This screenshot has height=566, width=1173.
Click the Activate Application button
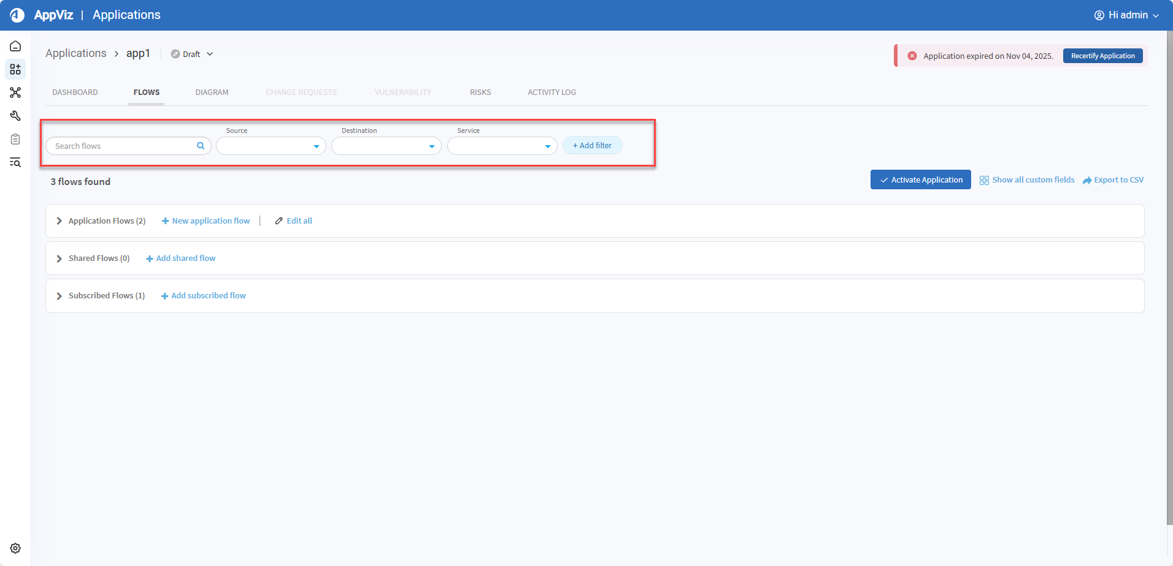tap(920, 179)
